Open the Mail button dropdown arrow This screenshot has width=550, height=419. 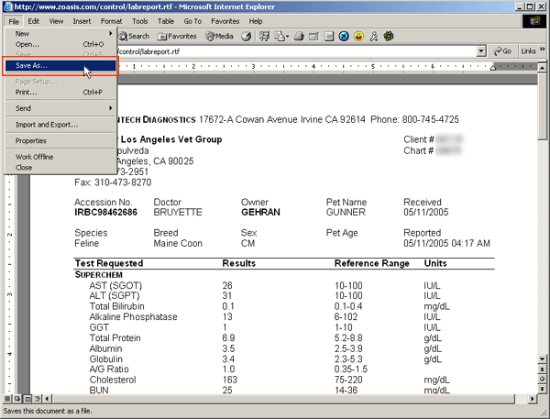point(287,36)
